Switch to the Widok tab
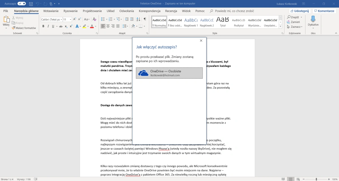 point(186,11)
